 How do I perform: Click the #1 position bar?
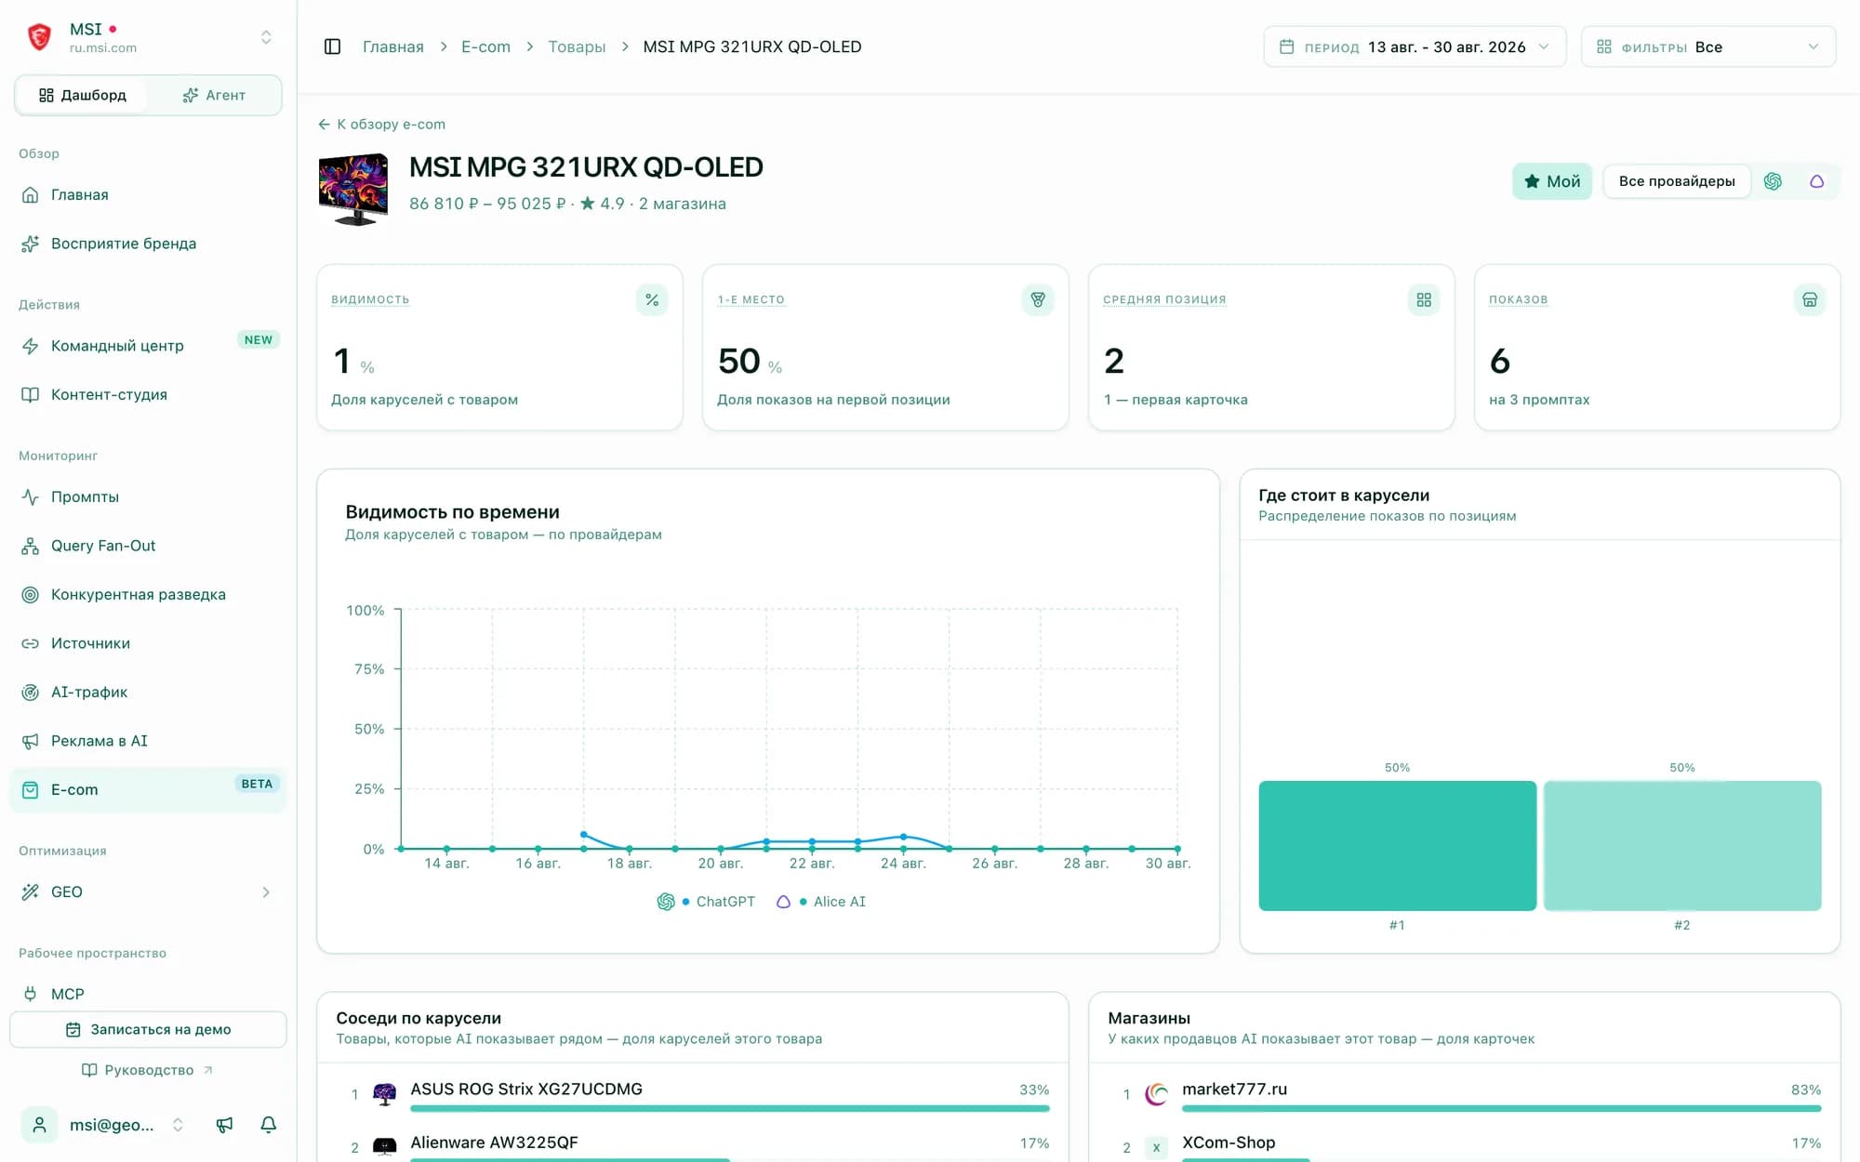point(1397,846)
